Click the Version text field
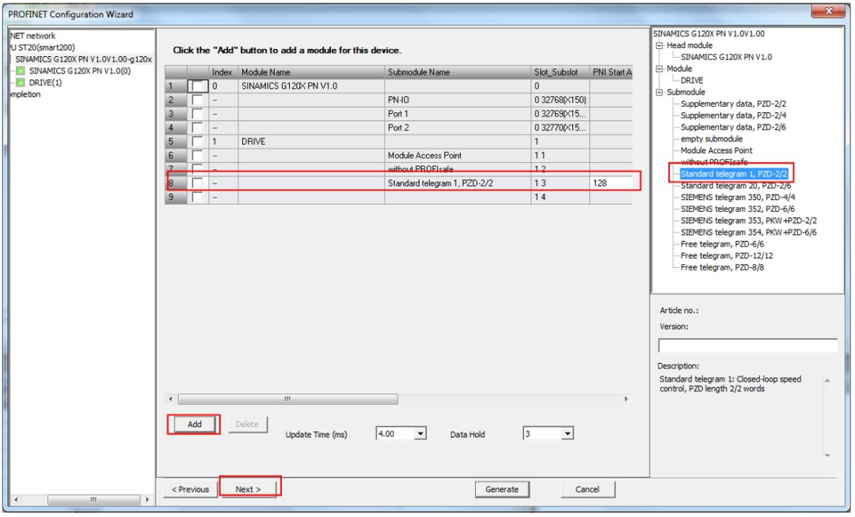The height and width of the screenshot is (517, 855). pos(747,345)
